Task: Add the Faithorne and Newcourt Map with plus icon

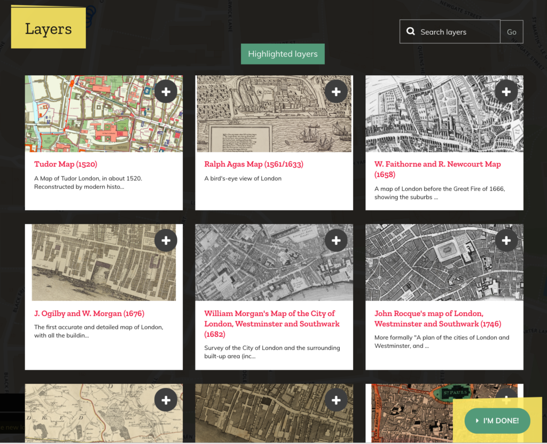Action: click(x=506, y=92)
